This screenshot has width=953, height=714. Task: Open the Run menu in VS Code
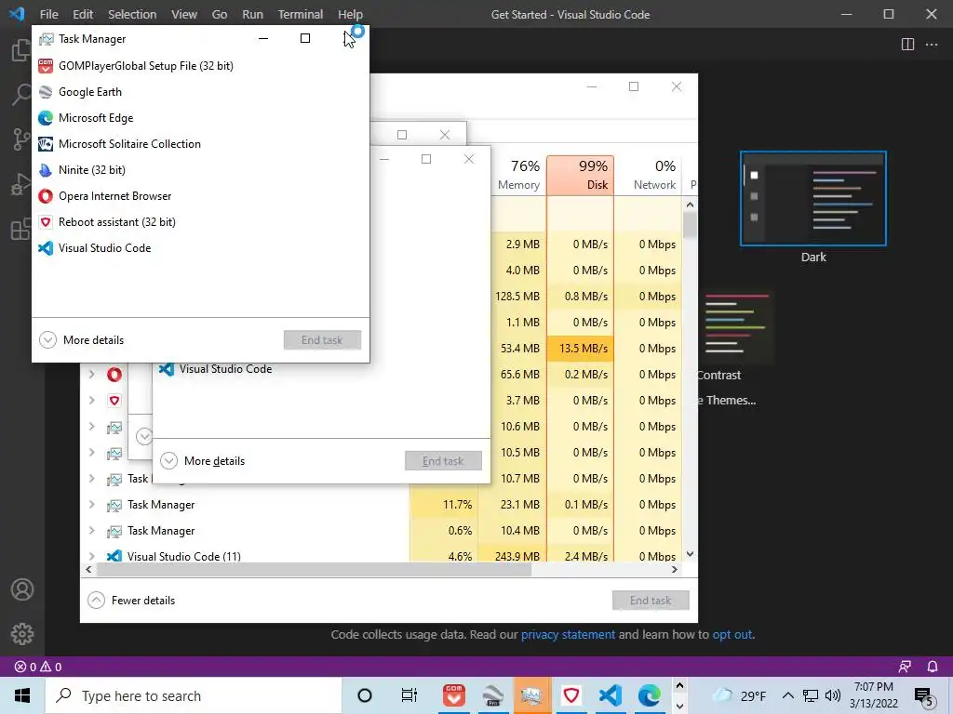pyautogui.click(x=252, y=14)
